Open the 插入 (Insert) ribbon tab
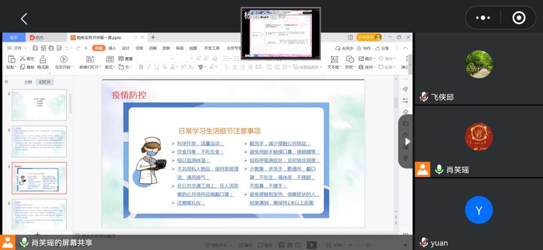The height and width of the screenshot is (250, 543). (x=112, y=48)
